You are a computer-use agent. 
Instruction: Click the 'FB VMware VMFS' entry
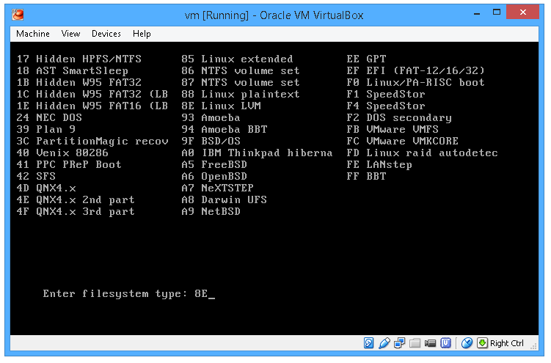click(x=393, y=129)
